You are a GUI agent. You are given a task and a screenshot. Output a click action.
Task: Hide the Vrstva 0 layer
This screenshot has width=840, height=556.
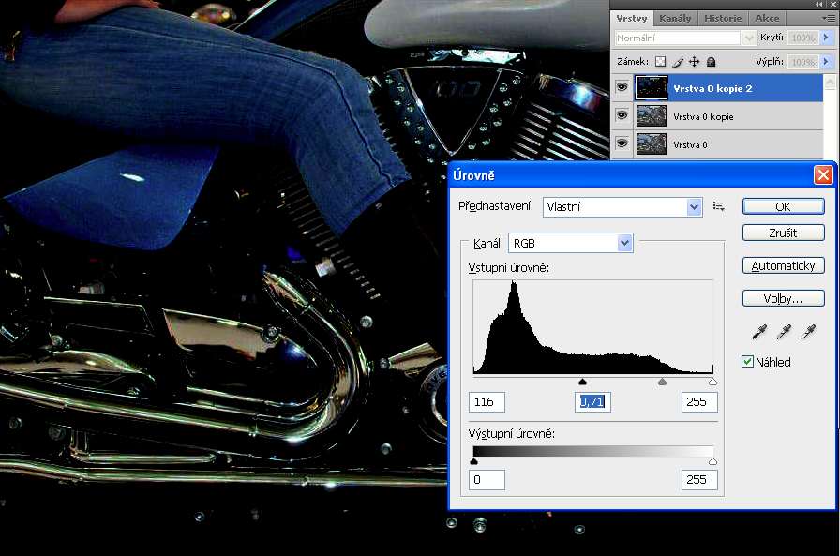[621, 143]
